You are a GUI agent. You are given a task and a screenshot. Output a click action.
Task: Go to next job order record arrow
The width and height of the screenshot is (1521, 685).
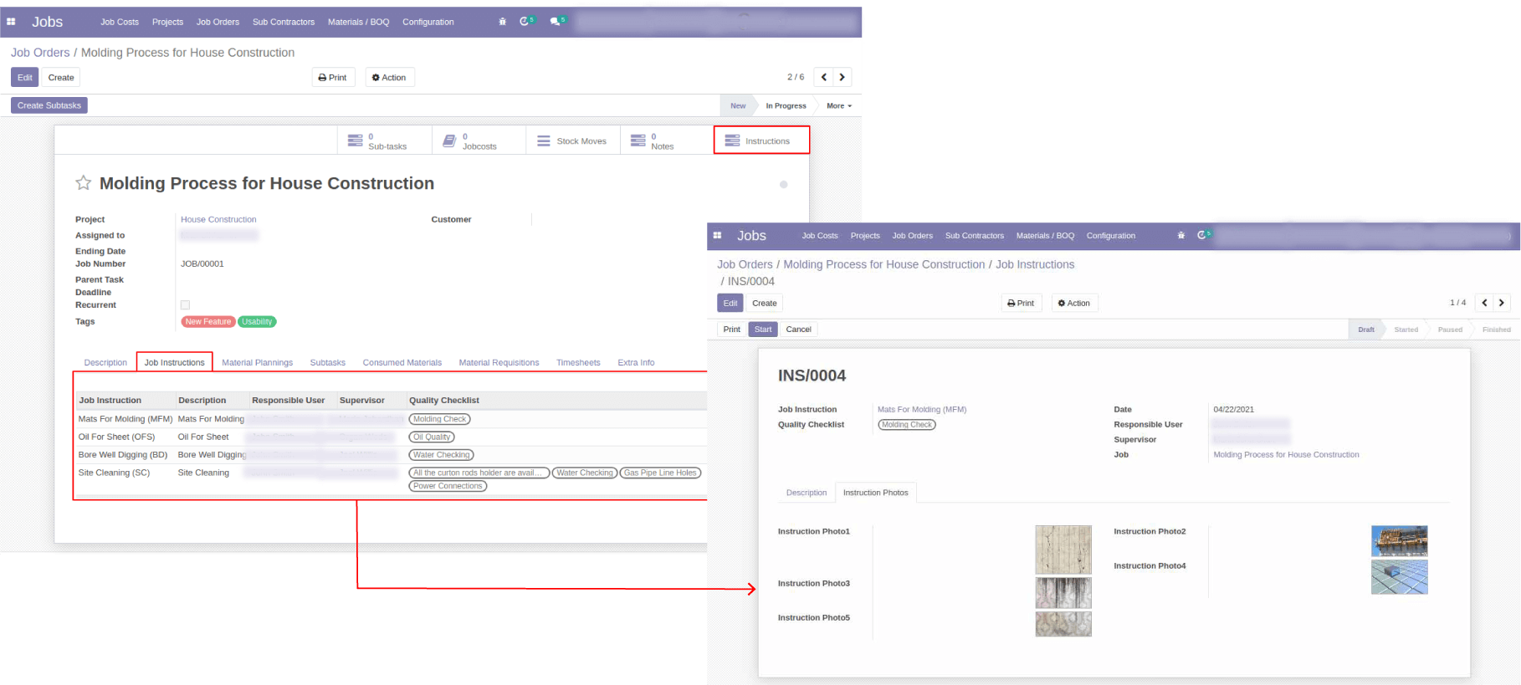point(842,77)
